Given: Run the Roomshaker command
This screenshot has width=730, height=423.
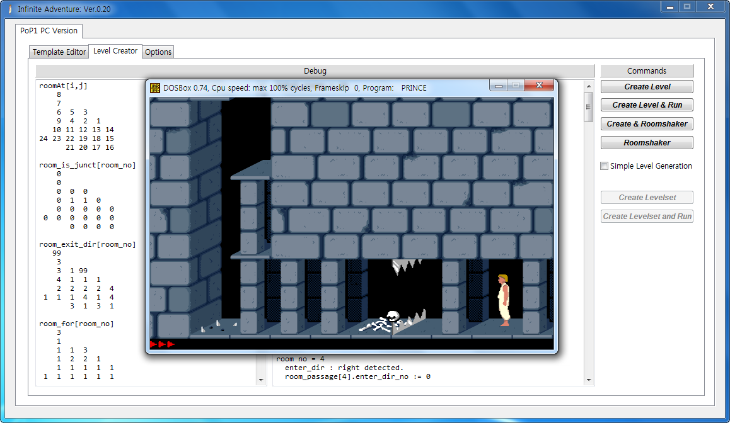Looking at the screenshot, I should (647, 143).
